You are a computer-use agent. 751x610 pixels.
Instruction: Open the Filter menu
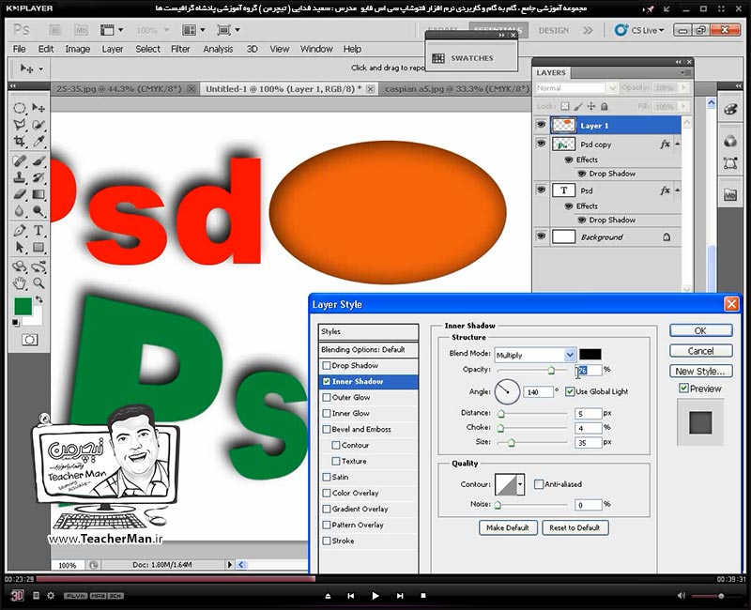click(x=180, y=49)
